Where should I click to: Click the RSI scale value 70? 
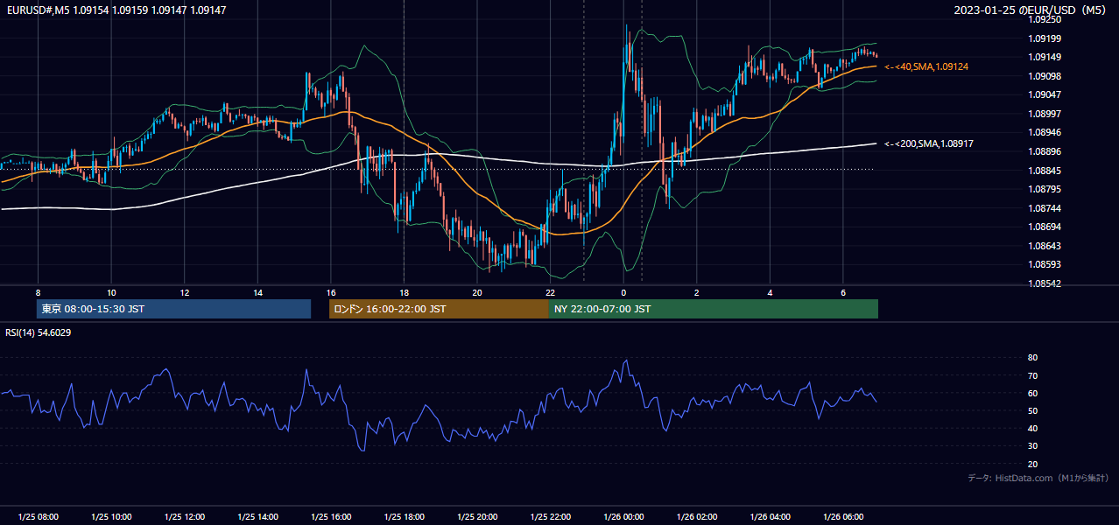point(1032,375)
